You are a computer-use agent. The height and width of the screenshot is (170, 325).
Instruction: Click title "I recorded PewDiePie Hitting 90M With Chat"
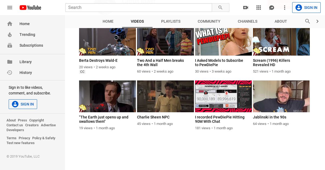tap(220, 119)
